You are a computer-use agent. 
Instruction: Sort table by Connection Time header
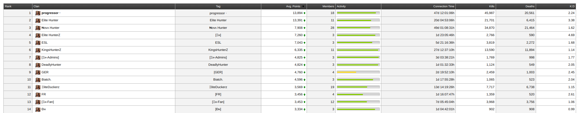(444, 6)
